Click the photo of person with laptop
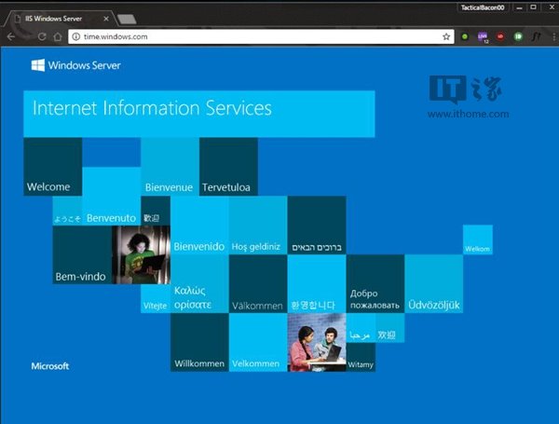Image resolution: width=559 pixels, height=424 pixels. click(x=141, y=255)
